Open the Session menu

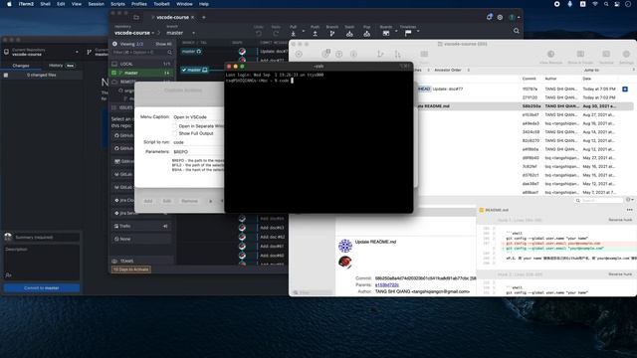coord(96,4)
